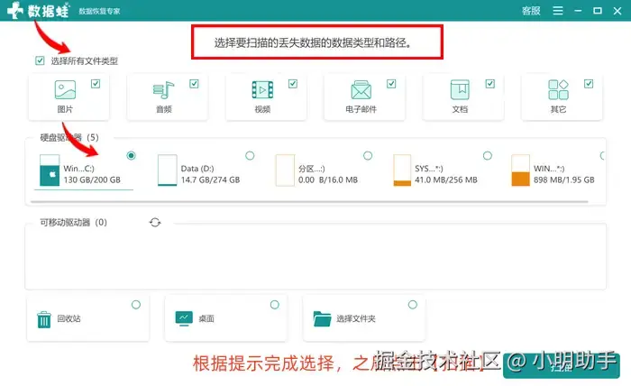Screen dimensions: 631x386
Task: Click the Win (C:) drive icon
Action: pyautogui.click(x=50, y=170)
